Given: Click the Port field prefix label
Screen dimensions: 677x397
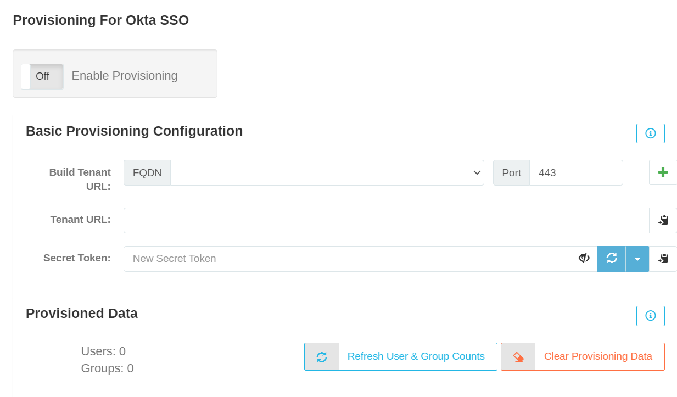Looking at the screenshot, I should coord(511,173).
